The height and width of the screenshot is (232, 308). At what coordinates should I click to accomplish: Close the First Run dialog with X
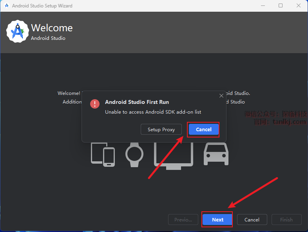pyautogui.click(x=221, y=96)
